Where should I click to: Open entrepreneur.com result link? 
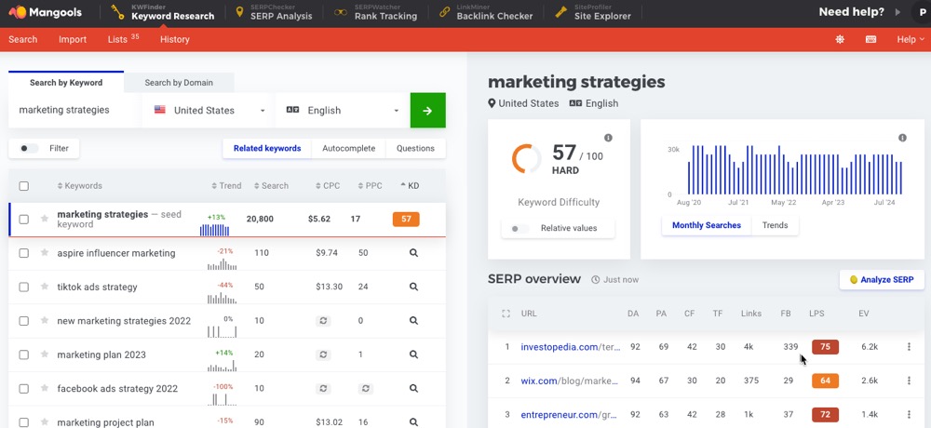point(570,414)
